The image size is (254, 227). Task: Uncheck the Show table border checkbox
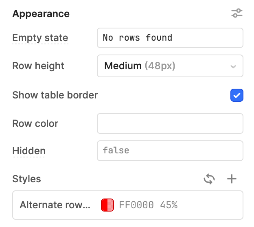point(236,95)
